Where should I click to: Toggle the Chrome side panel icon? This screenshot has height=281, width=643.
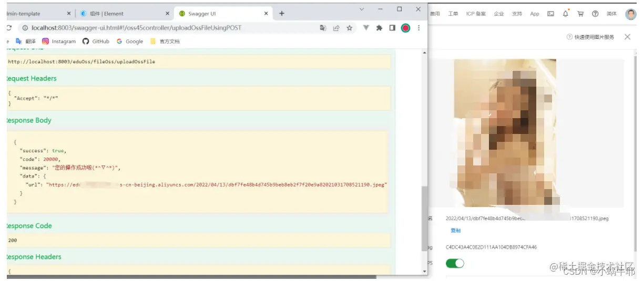[392, 28]
